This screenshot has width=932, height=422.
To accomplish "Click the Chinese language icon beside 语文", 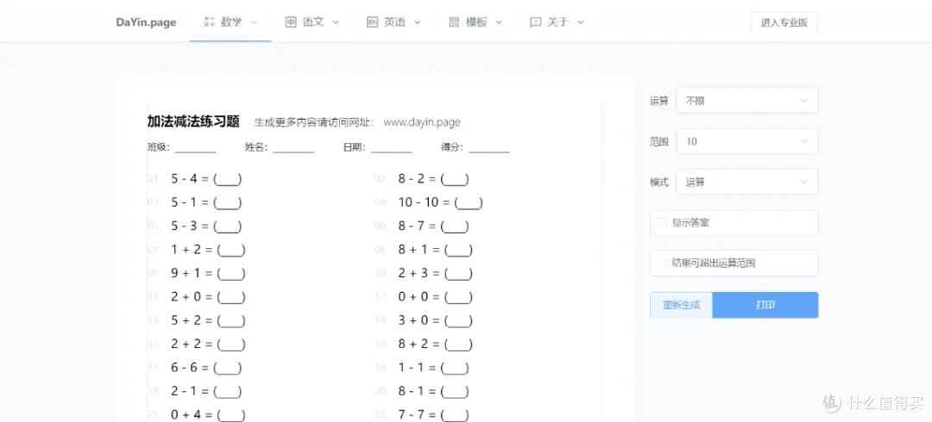I will (291, 22).
